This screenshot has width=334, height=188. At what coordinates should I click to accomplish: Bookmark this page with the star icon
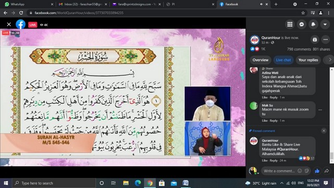click(x=303, y=13)
